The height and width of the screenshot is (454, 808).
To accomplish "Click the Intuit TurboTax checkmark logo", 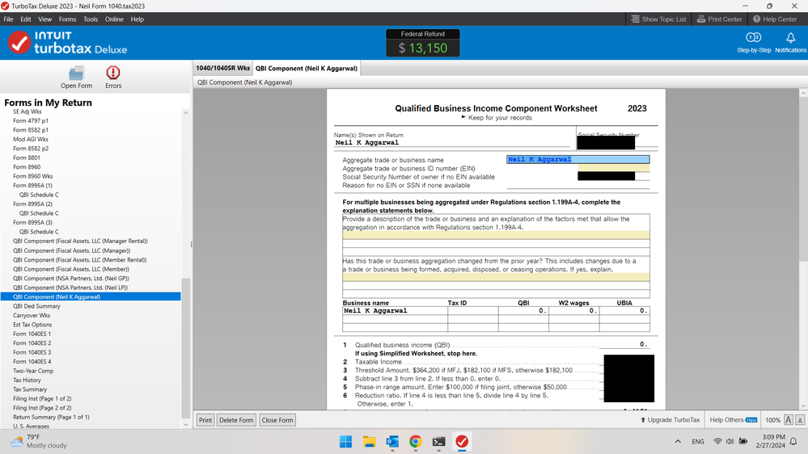I will tap(19, 42).
